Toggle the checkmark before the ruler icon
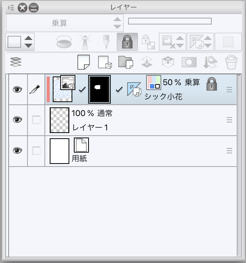 [119, 89]
